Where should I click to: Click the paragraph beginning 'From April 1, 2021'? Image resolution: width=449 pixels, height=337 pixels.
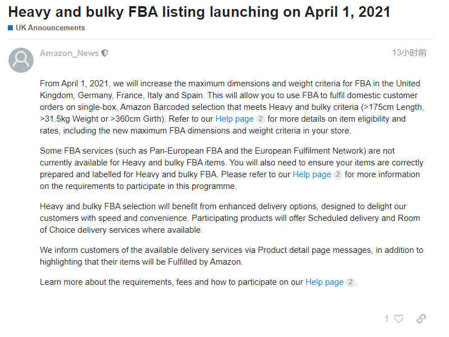pyautogui.click(x=232, y=107)
